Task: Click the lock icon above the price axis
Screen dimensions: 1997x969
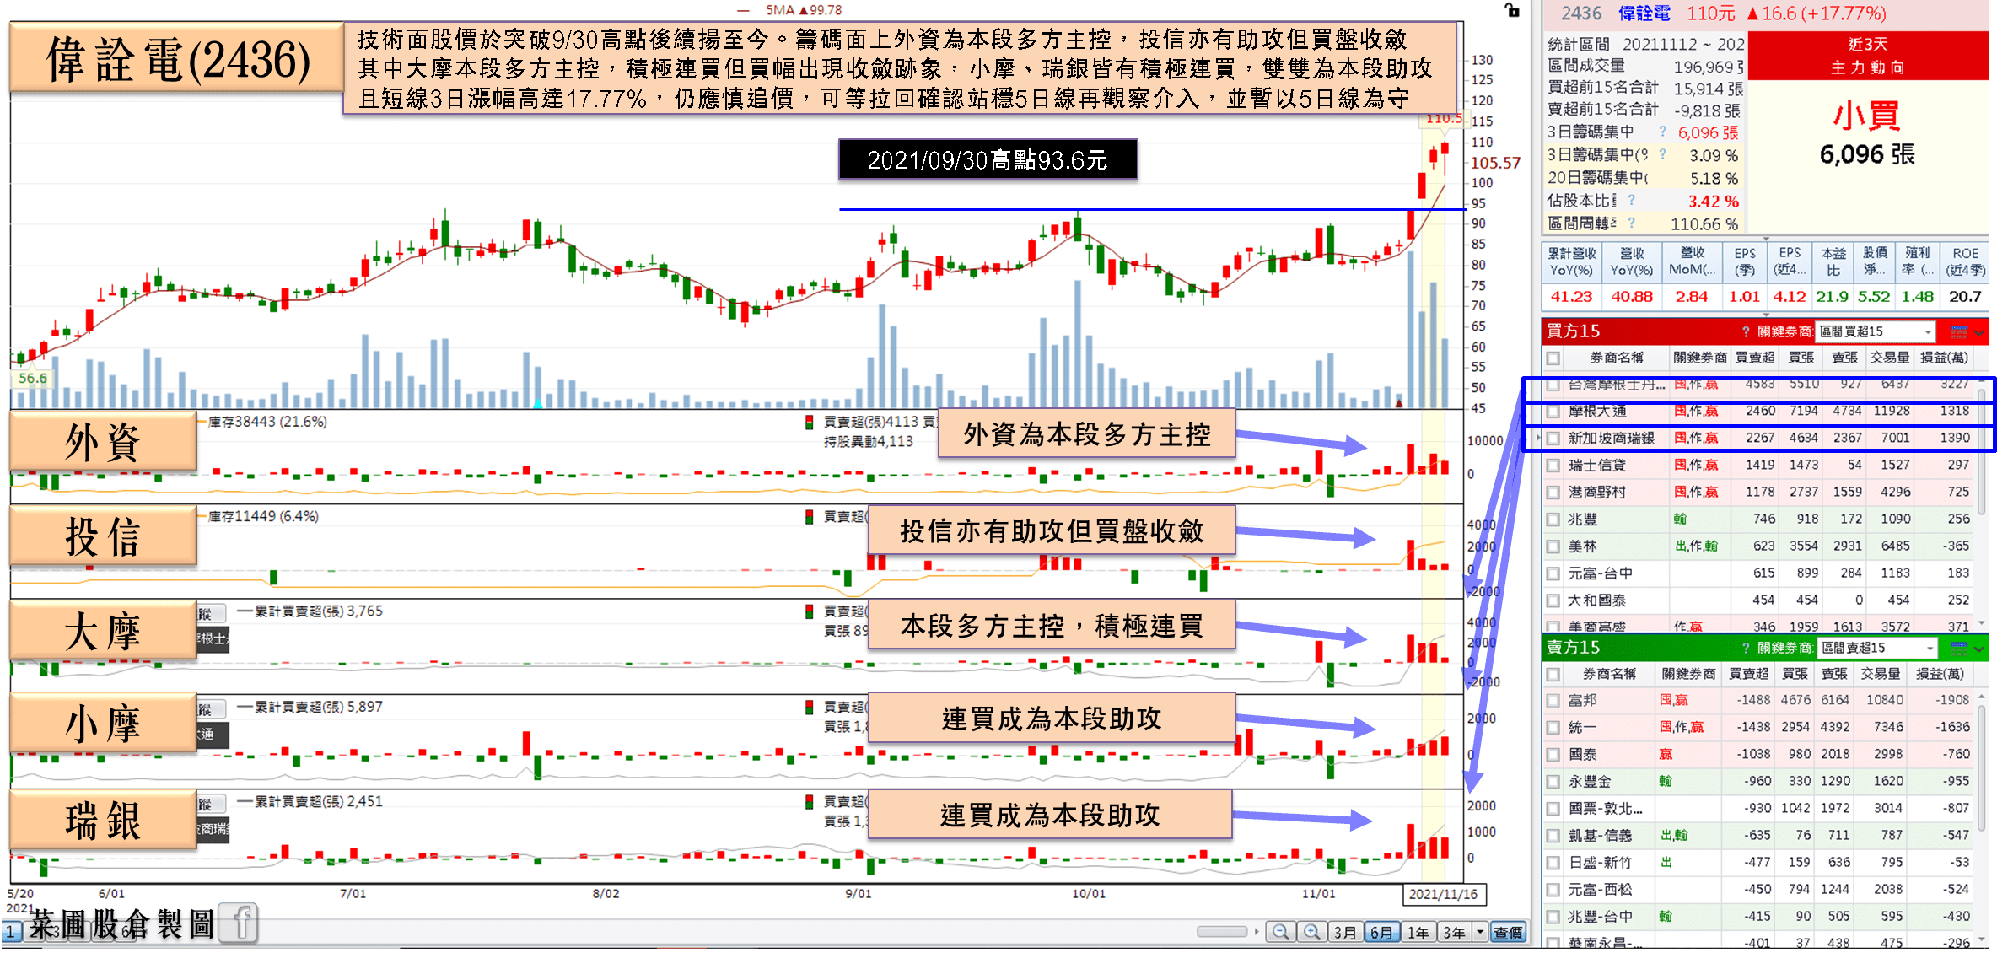Action: pyautogui.click(x=1512, y=10)
